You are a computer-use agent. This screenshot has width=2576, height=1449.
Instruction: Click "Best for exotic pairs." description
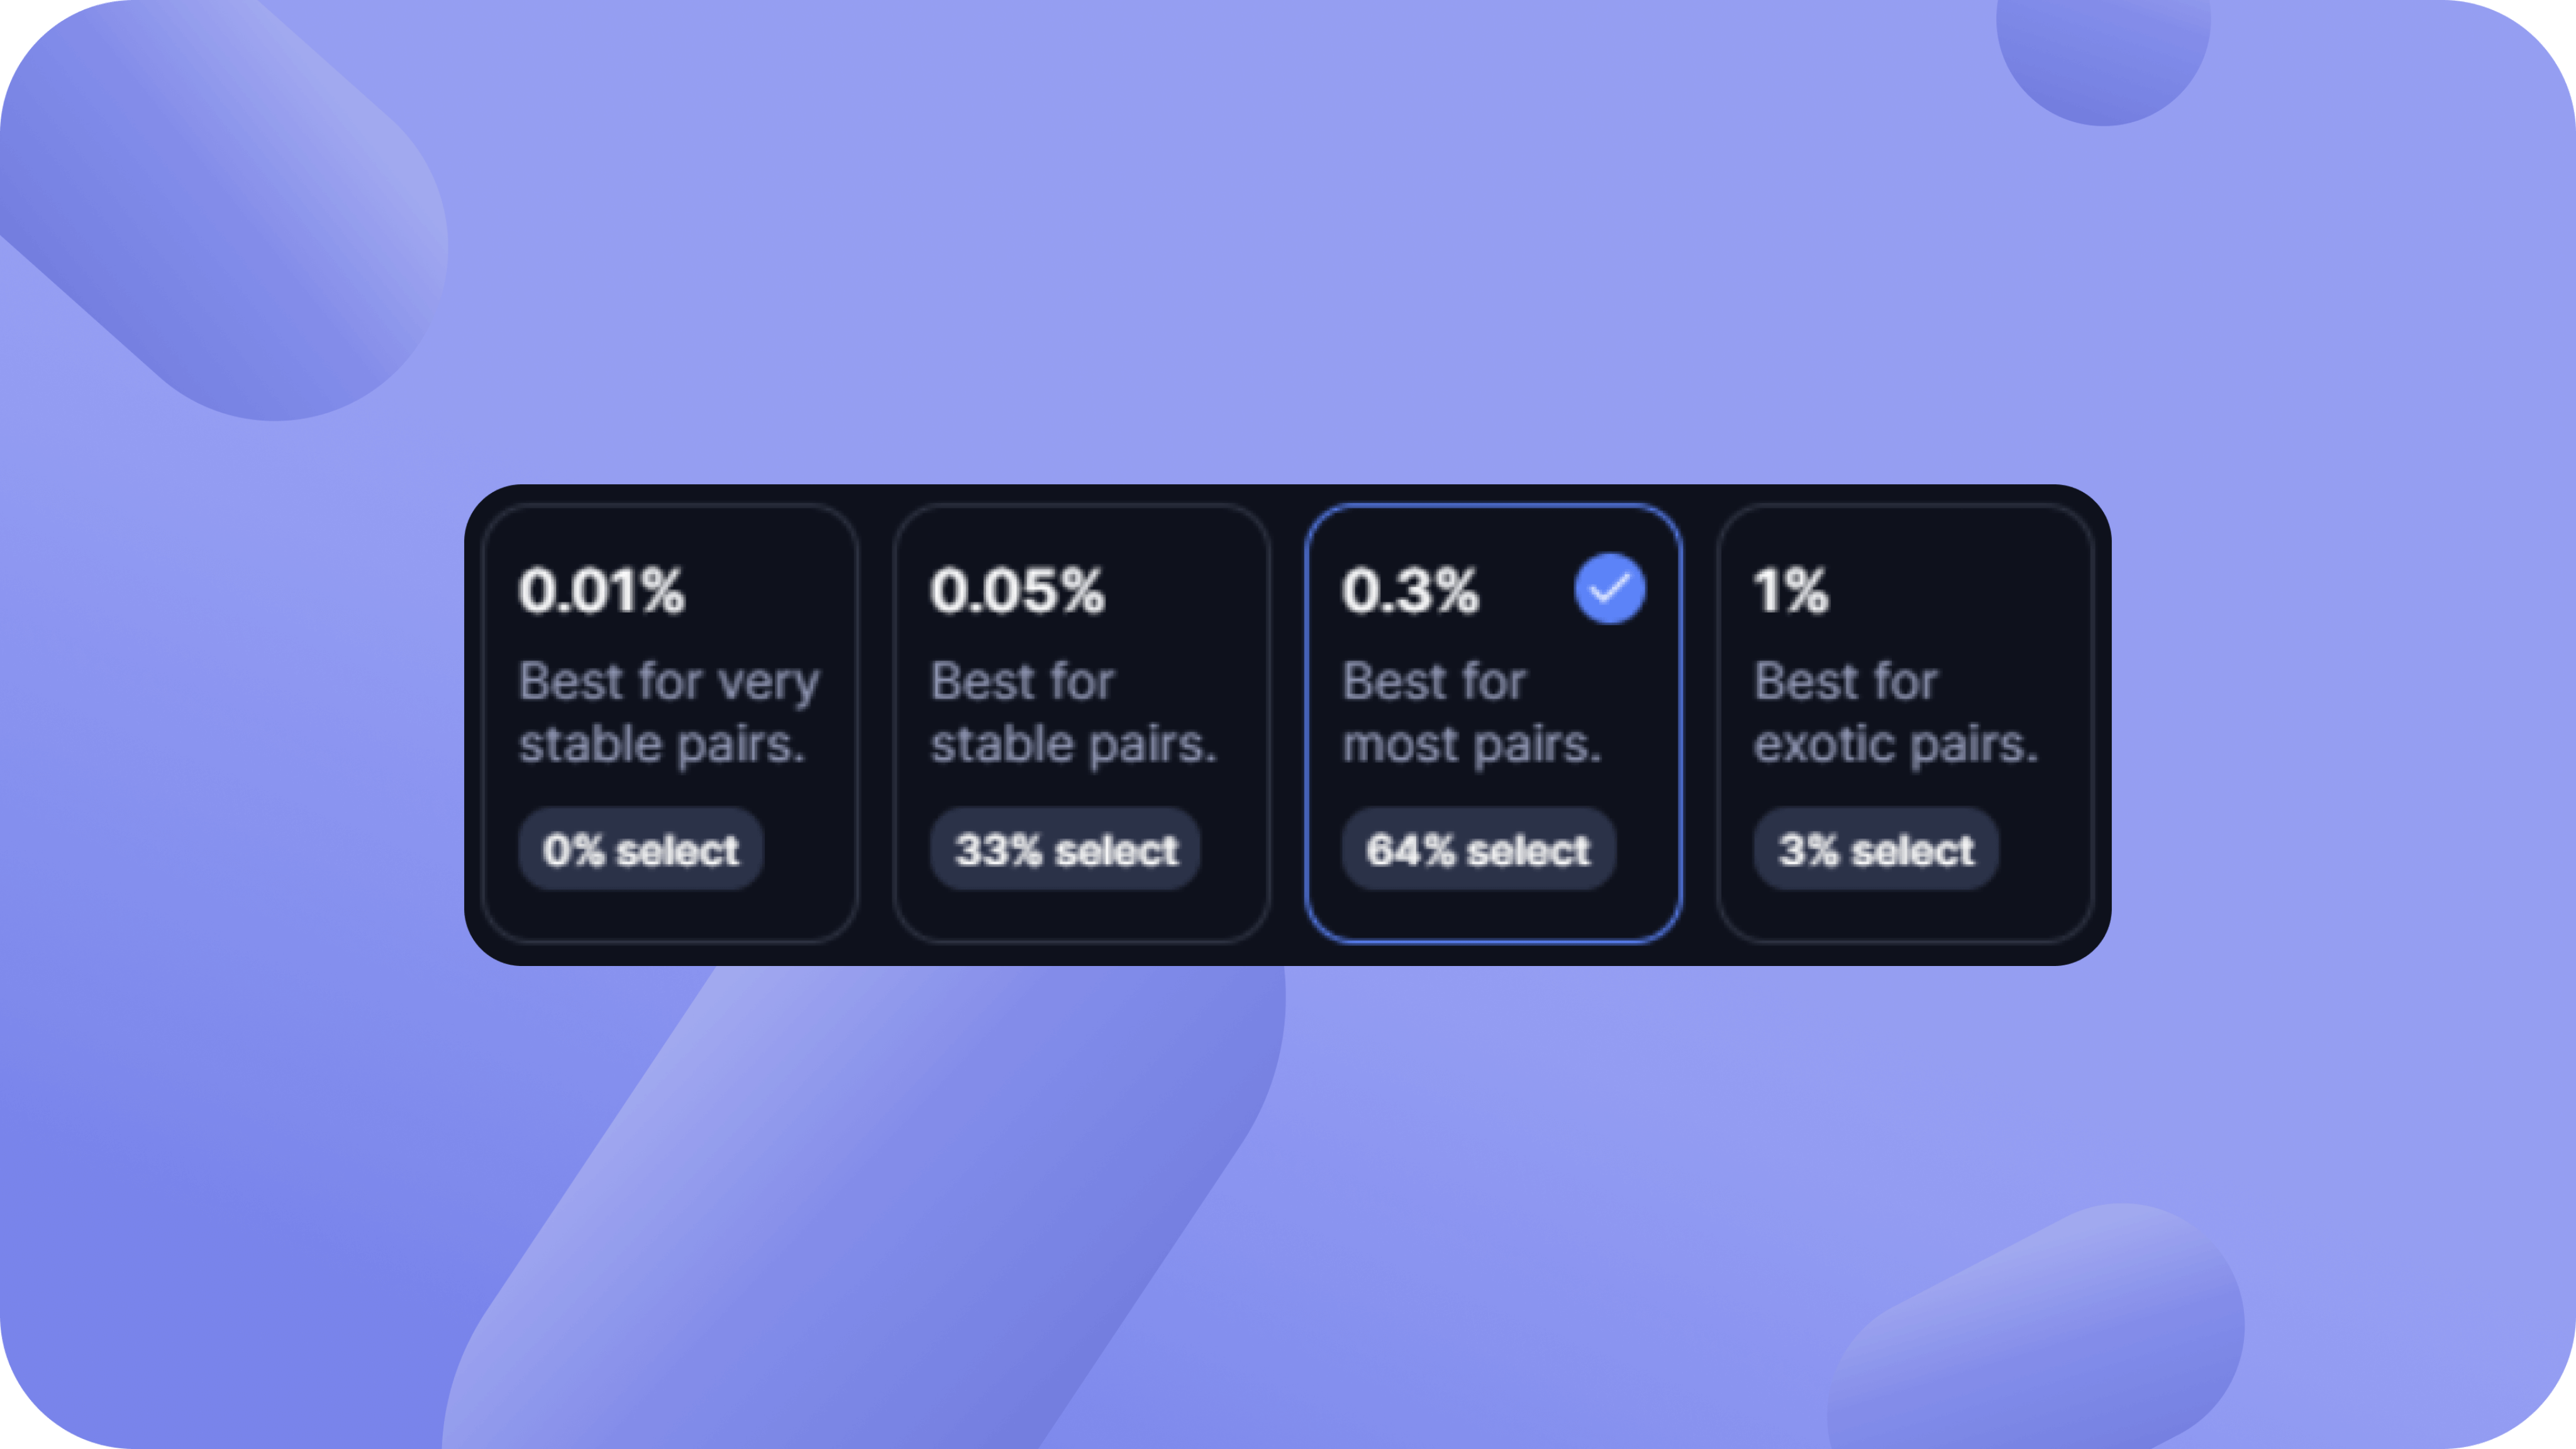click(x=1895, y=712)
